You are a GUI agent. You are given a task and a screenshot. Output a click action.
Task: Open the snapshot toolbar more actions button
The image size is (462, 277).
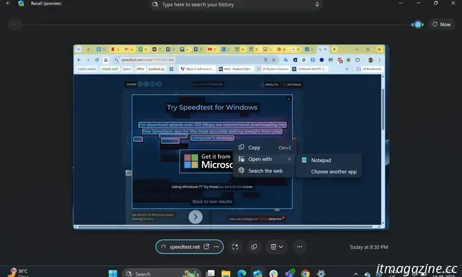point(300,247)
